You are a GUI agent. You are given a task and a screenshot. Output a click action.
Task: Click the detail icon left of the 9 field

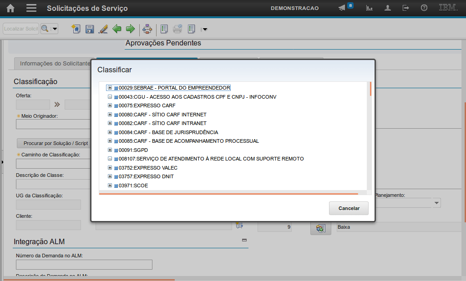[239, 226]
